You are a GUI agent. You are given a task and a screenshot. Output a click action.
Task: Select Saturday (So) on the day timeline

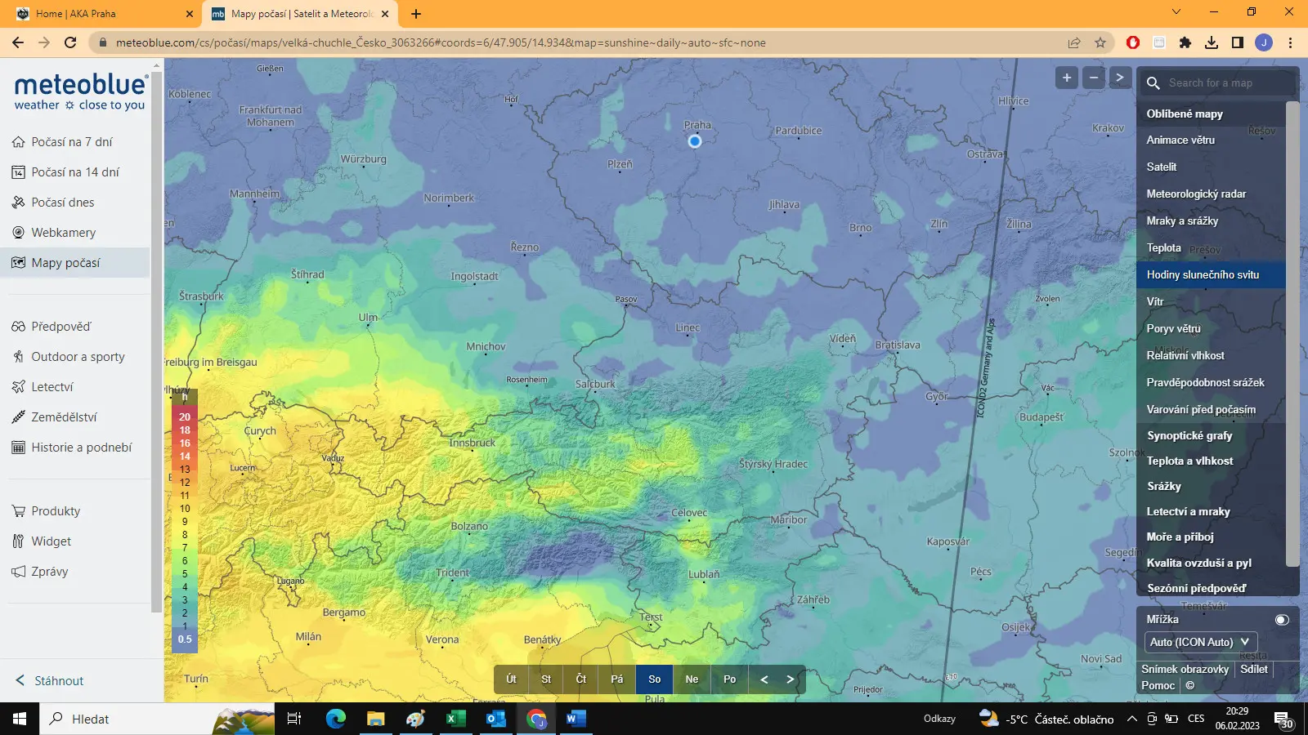tap(654, 679)
